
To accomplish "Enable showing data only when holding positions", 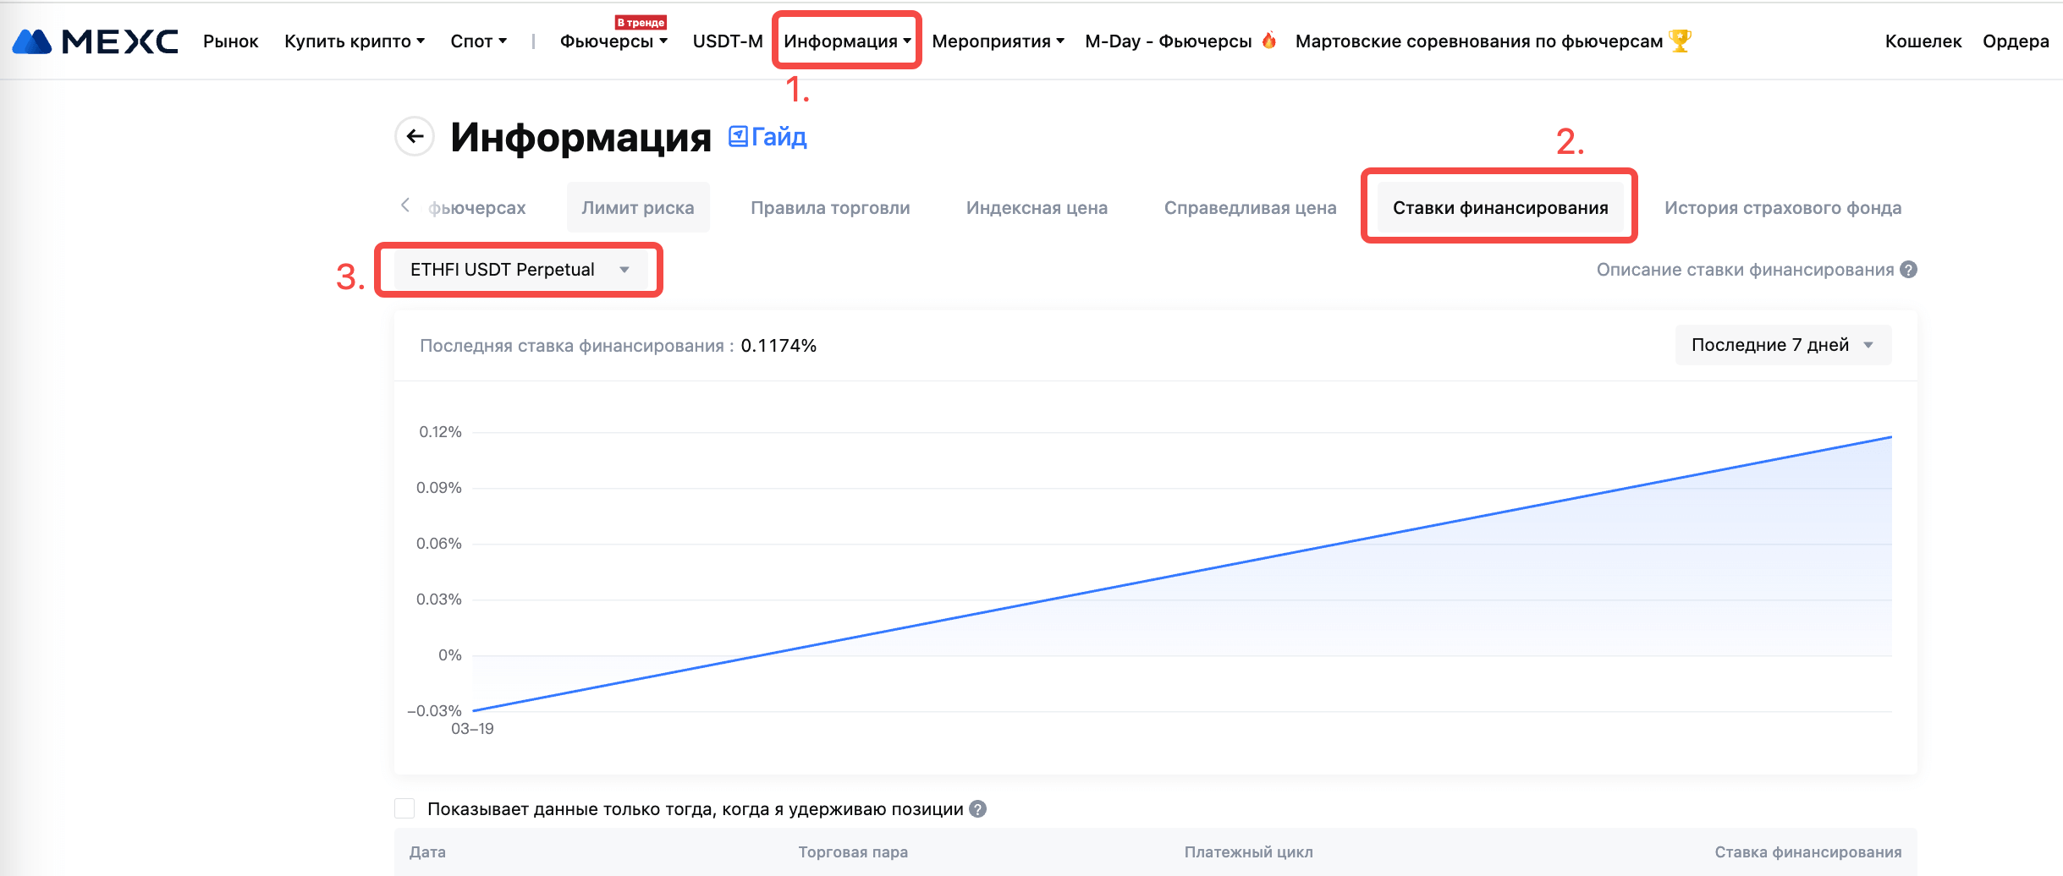I will click(405, 809).
